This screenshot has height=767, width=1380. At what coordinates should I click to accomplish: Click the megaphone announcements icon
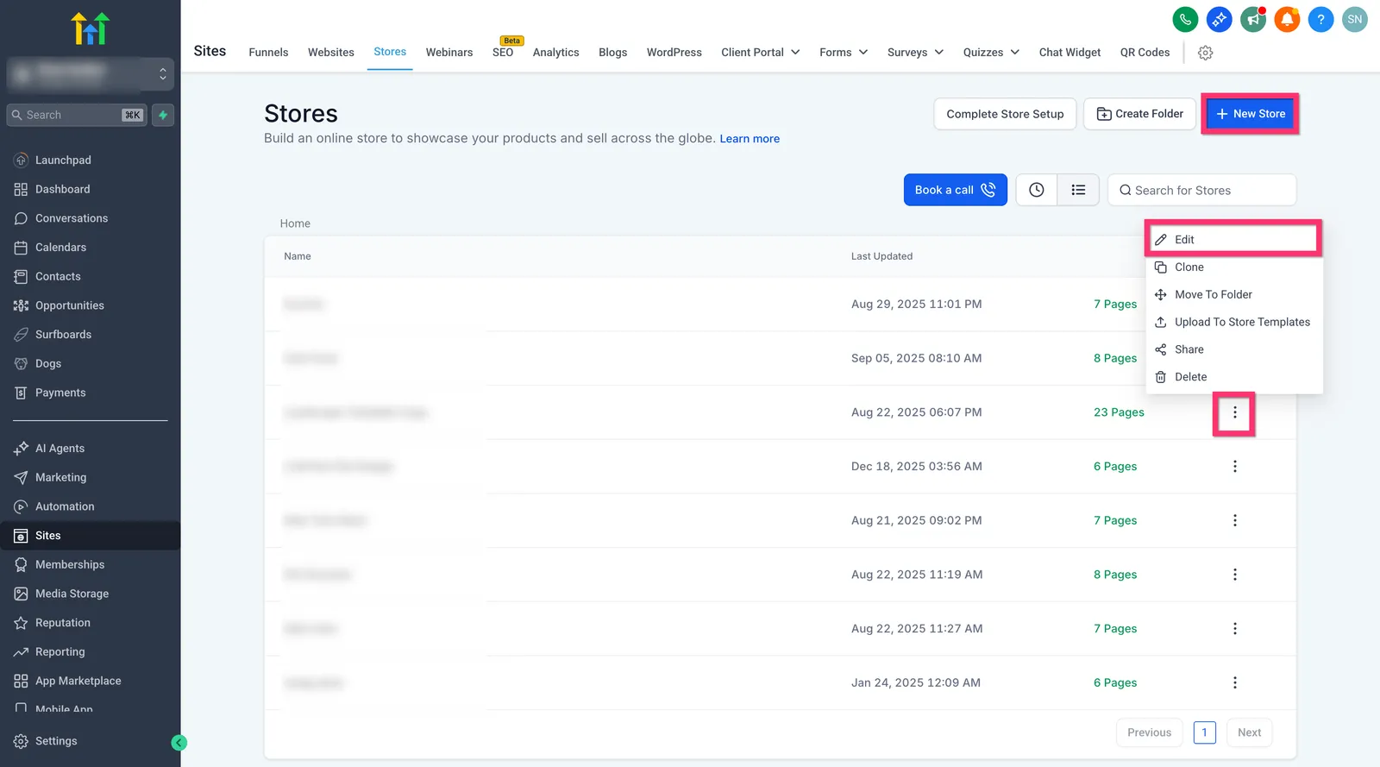tap(1253, 19)
